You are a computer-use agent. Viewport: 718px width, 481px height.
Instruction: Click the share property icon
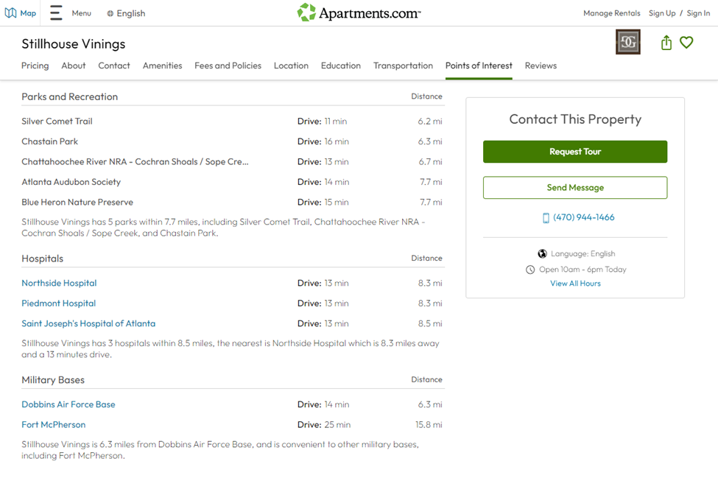[666, 43]
